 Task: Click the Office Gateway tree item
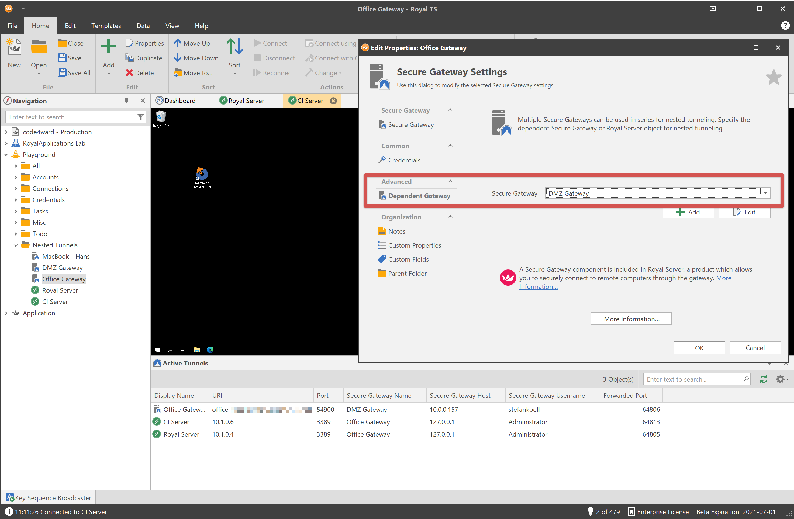64,279
